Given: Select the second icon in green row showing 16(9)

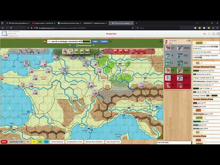Looking at the screenshot, I should [x=180, y=71].
